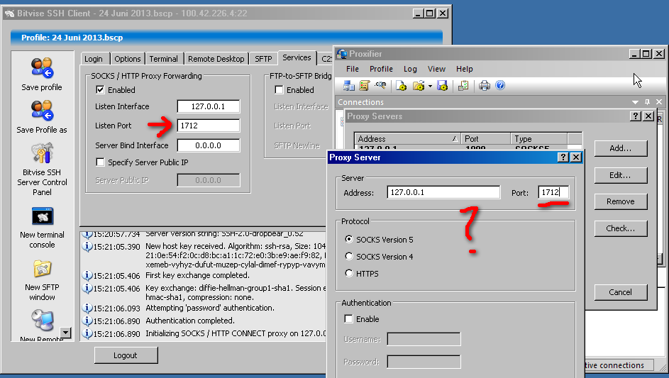Click the clipboard checklist toolbar icon
Screen dimensions: 669x378
click(463, 86)
